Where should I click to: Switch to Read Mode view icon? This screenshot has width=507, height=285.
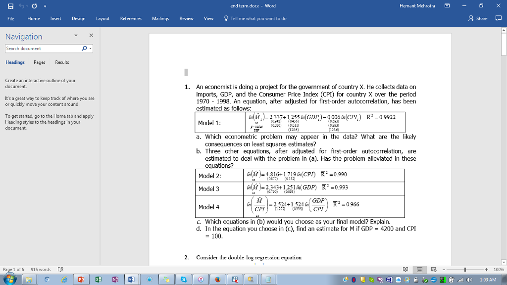pyautogui.click(x=406, y=270)
